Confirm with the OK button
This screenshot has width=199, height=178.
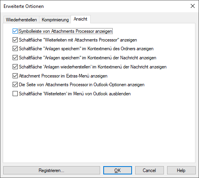(x=117, y=170)
